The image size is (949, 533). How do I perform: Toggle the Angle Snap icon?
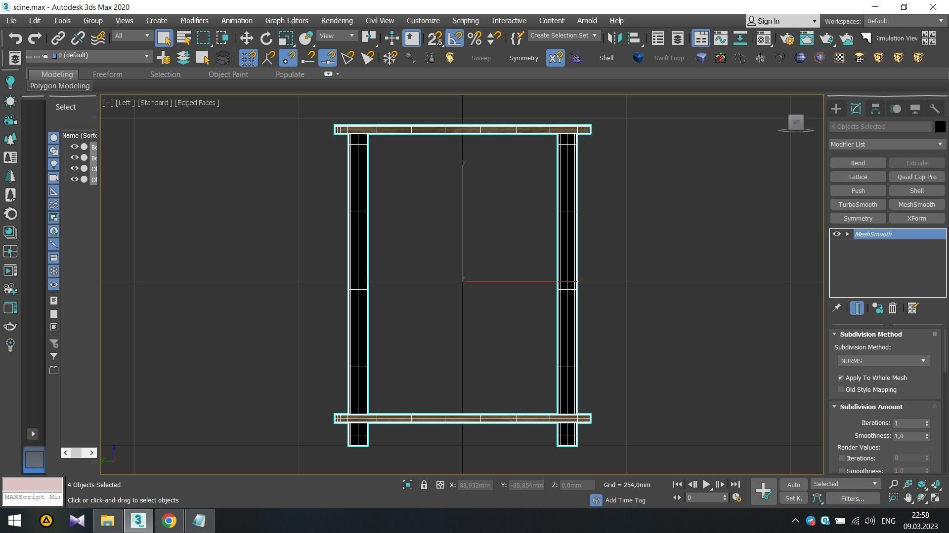coord(455,38)
